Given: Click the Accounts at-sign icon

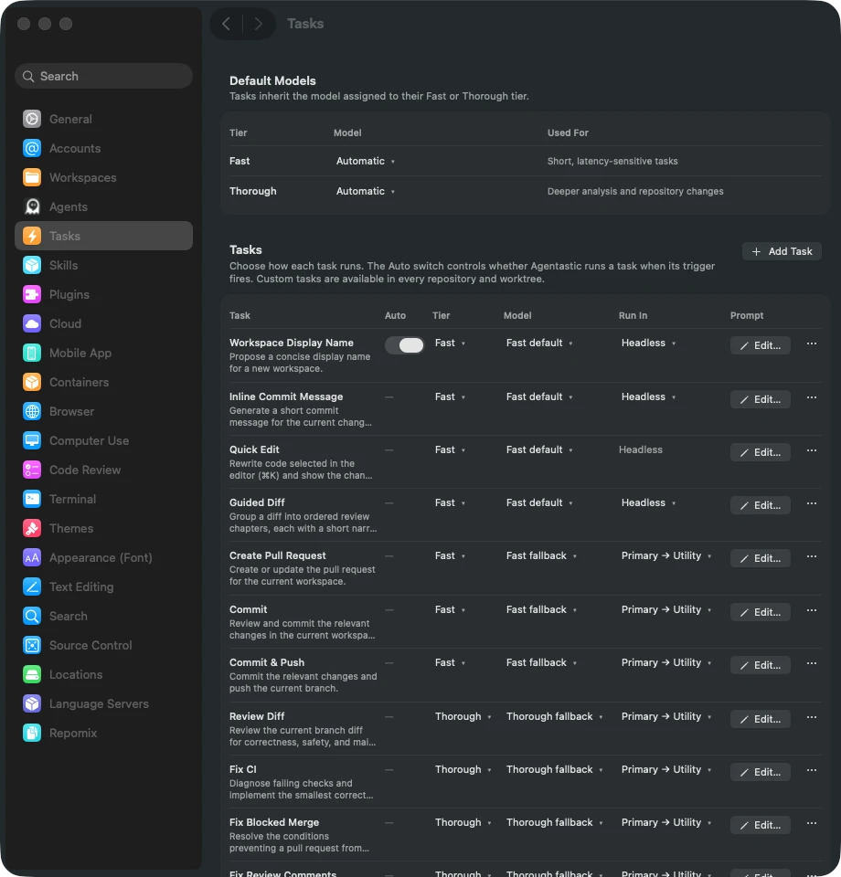Looking at the screenshot, I should tap(32, 148).
